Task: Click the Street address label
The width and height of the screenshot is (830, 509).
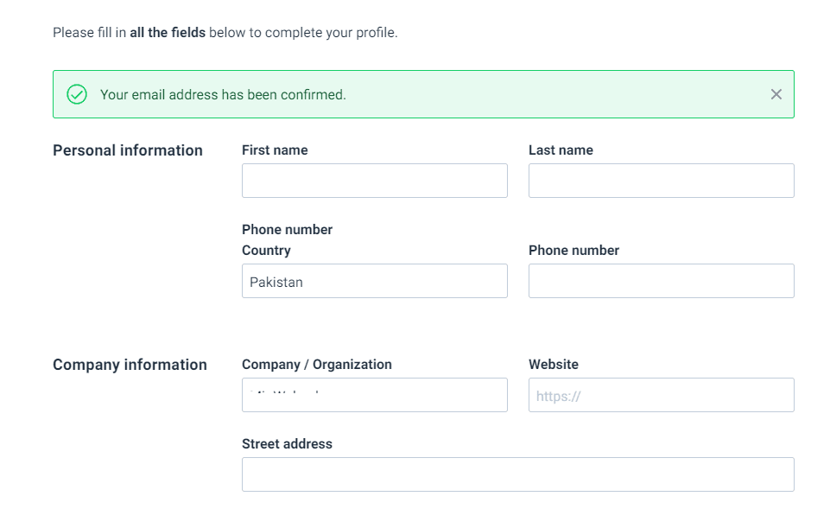Action: tap(287, 444)
